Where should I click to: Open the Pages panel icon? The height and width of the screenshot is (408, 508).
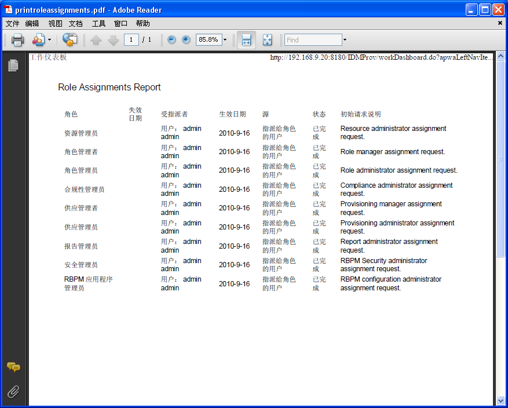click(x=13, y=65)
